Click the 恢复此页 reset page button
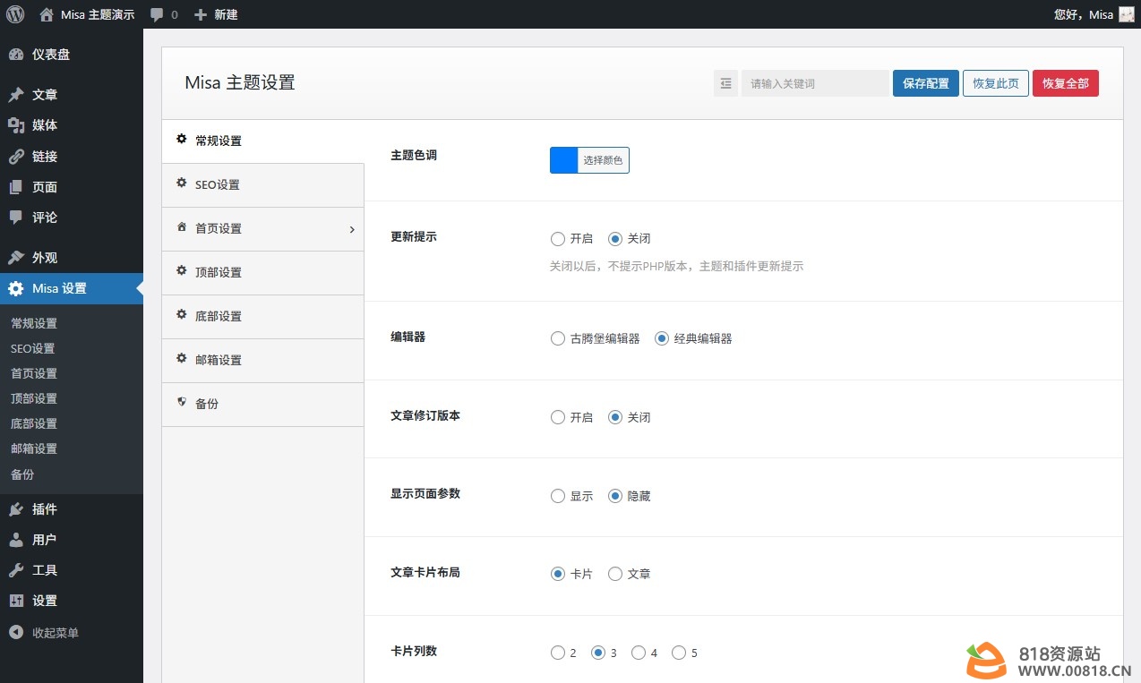Image resolution: width=1141 pixels, height=683 pixels. (996, 83)
